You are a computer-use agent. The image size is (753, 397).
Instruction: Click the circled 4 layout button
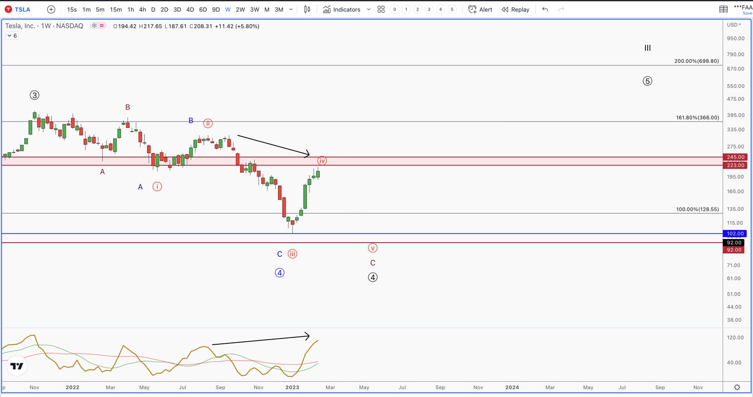click(440, 9)
